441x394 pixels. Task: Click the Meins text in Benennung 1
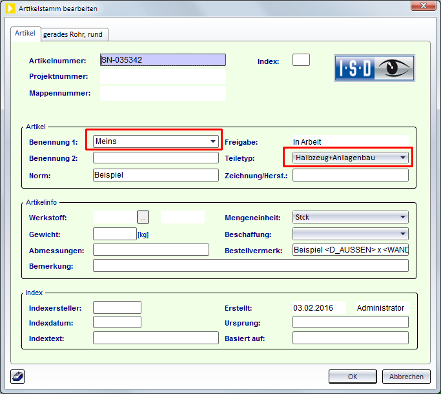[106, 141]
